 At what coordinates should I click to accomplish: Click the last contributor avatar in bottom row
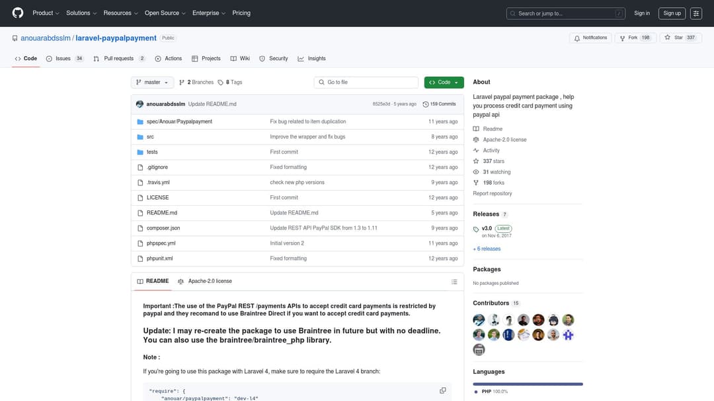pos(479,350)
